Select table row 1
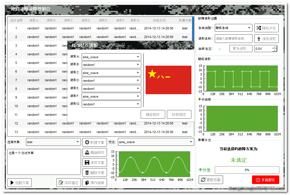 100,28
